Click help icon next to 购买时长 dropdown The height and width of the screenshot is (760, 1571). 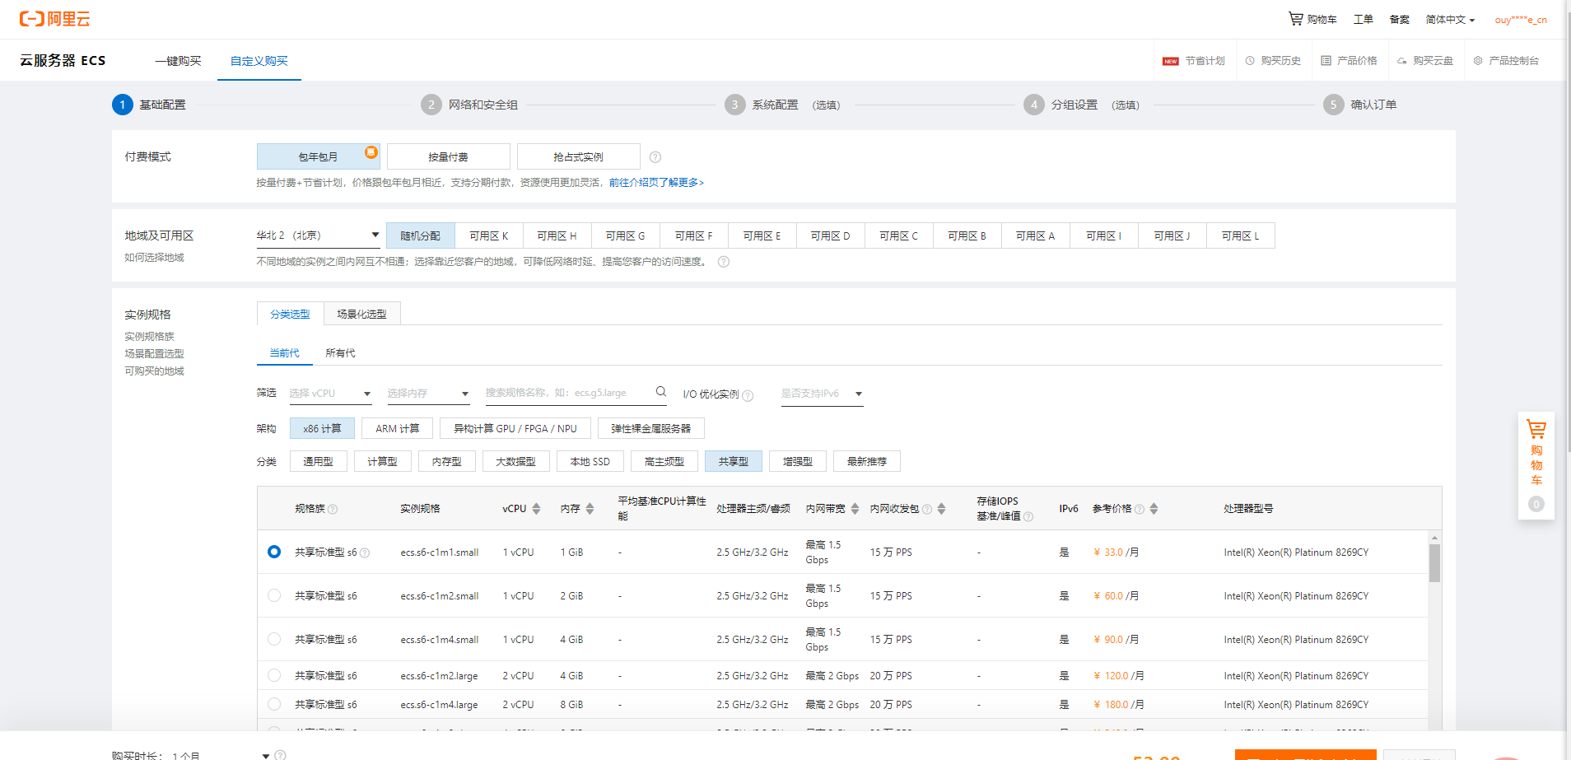281,755
